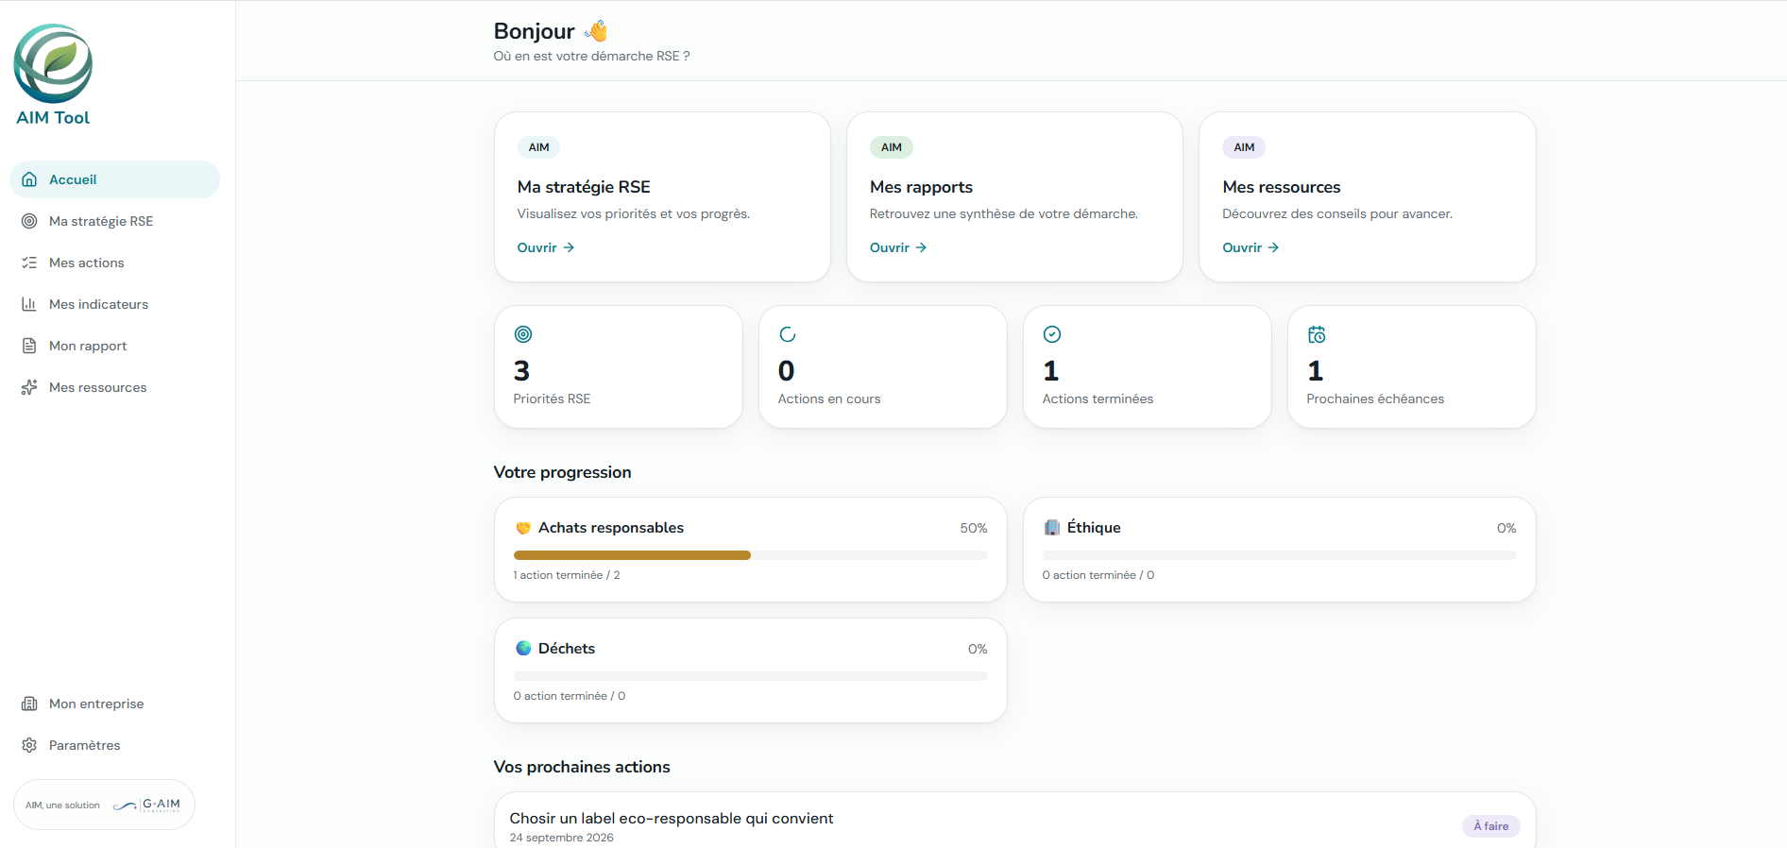Image resolution: width=1787 pixels, height=848 pixels.
Task: Click the home icon next to Accueil
Action: 29,179
